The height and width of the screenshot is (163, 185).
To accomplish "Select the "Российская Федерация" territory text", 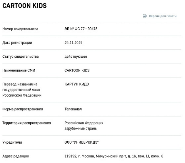I will (x=84, y=123).
